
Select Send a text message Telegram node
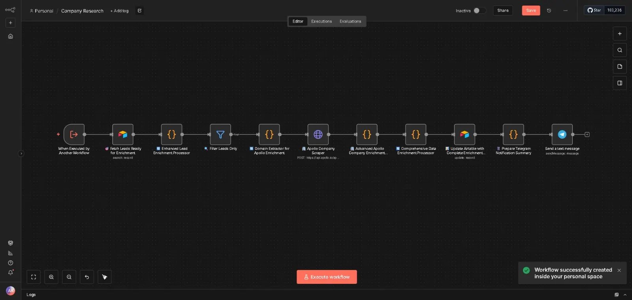coord(562,134)
